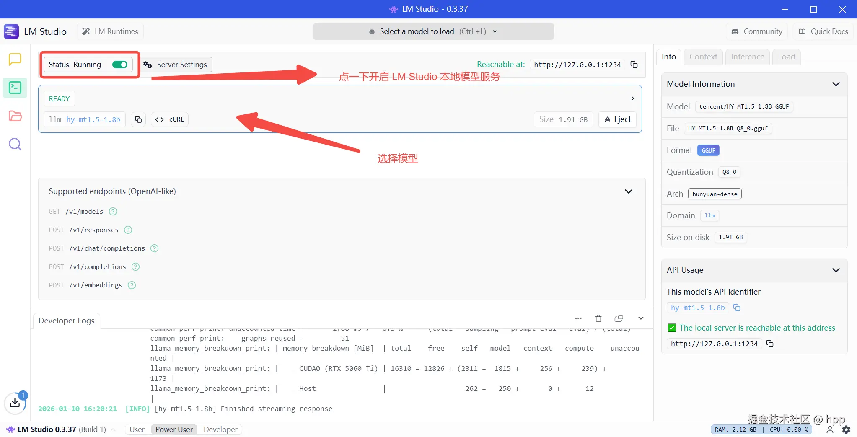Click the green reachable-address checkmark icon
This screenshot has width=857, height=437.
pyautogui.click(x=672, y=328)
